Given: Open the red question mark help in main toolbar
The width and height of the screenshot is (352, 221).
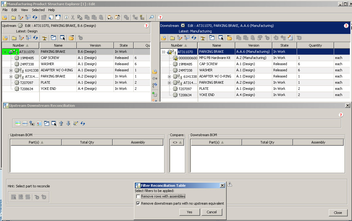Looking at the screenshot, I should [160, 17].
